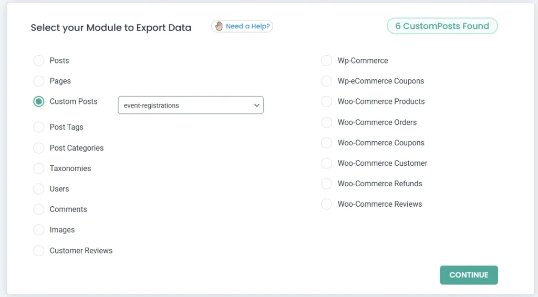Open the event-registrations dropdown
Image resolution: width=538 pixels, height=297 pixels.
pyautogui.click(x=190, y=105)
